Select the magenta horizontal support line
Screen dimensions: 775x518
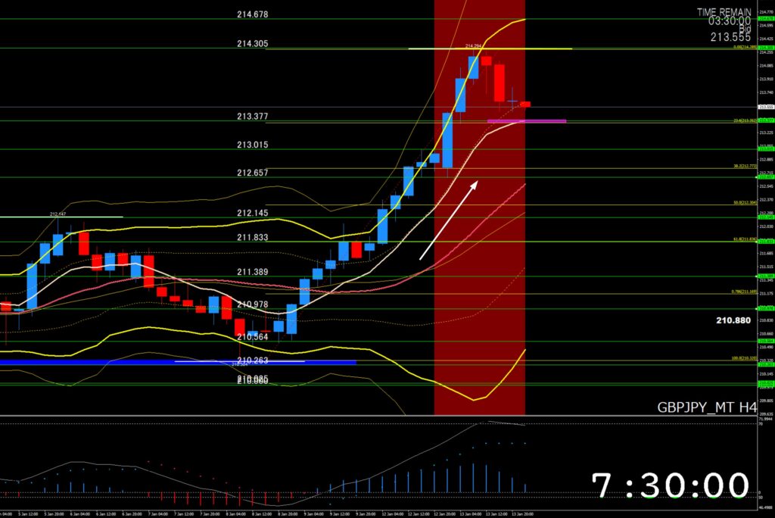(x=527, y=120)
